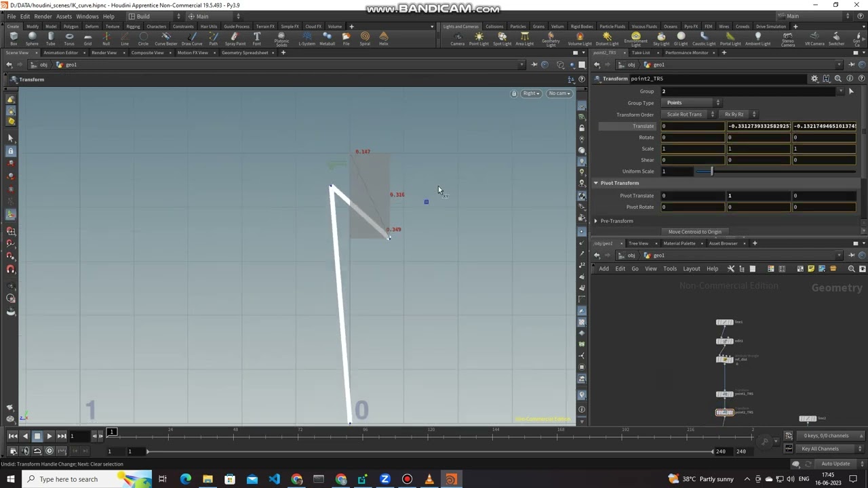Toggle pin on the parameter pane path
The height and width of the screenshot is (488, 868).
tap(852, 65)
